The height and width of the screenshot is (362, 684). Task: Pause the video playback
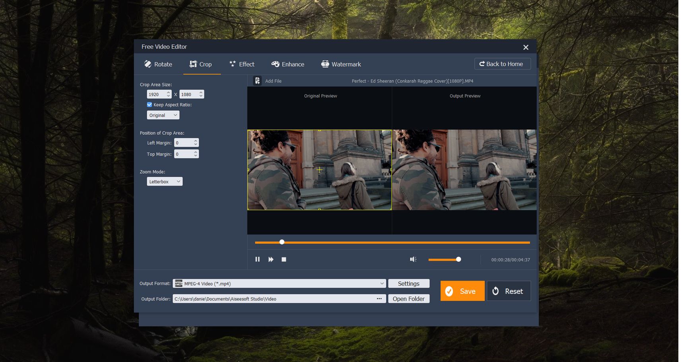coord(257,259)
